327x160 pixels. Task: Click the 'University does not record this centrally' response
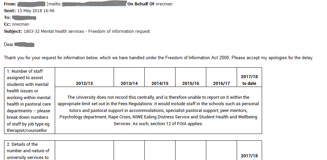tap(158, 97)
